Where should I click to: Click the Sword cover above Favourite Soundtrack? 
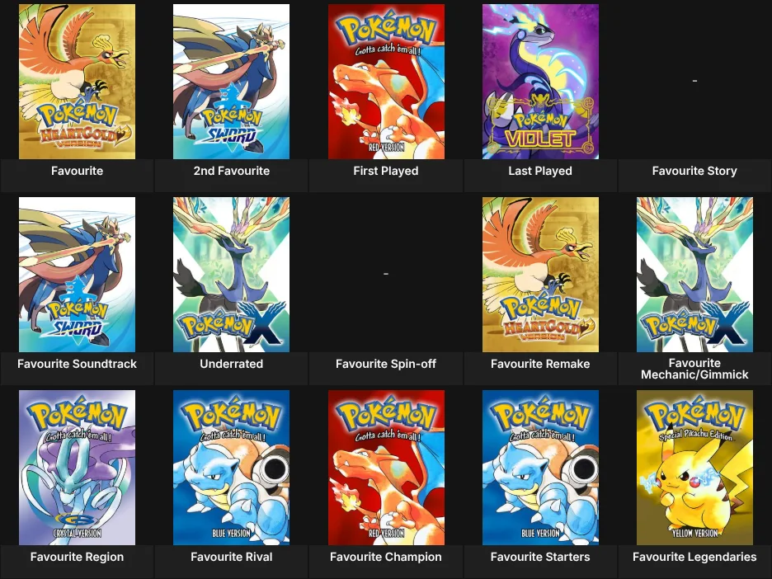pos(77,275)
